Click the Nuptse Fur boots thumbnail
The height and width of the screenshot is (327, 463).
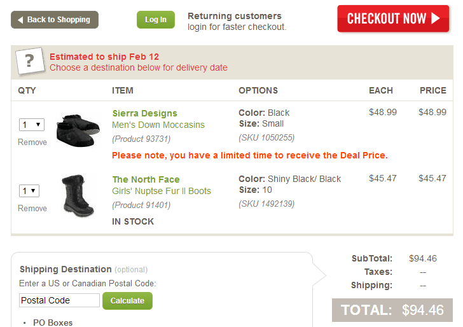tap(78, 195)
